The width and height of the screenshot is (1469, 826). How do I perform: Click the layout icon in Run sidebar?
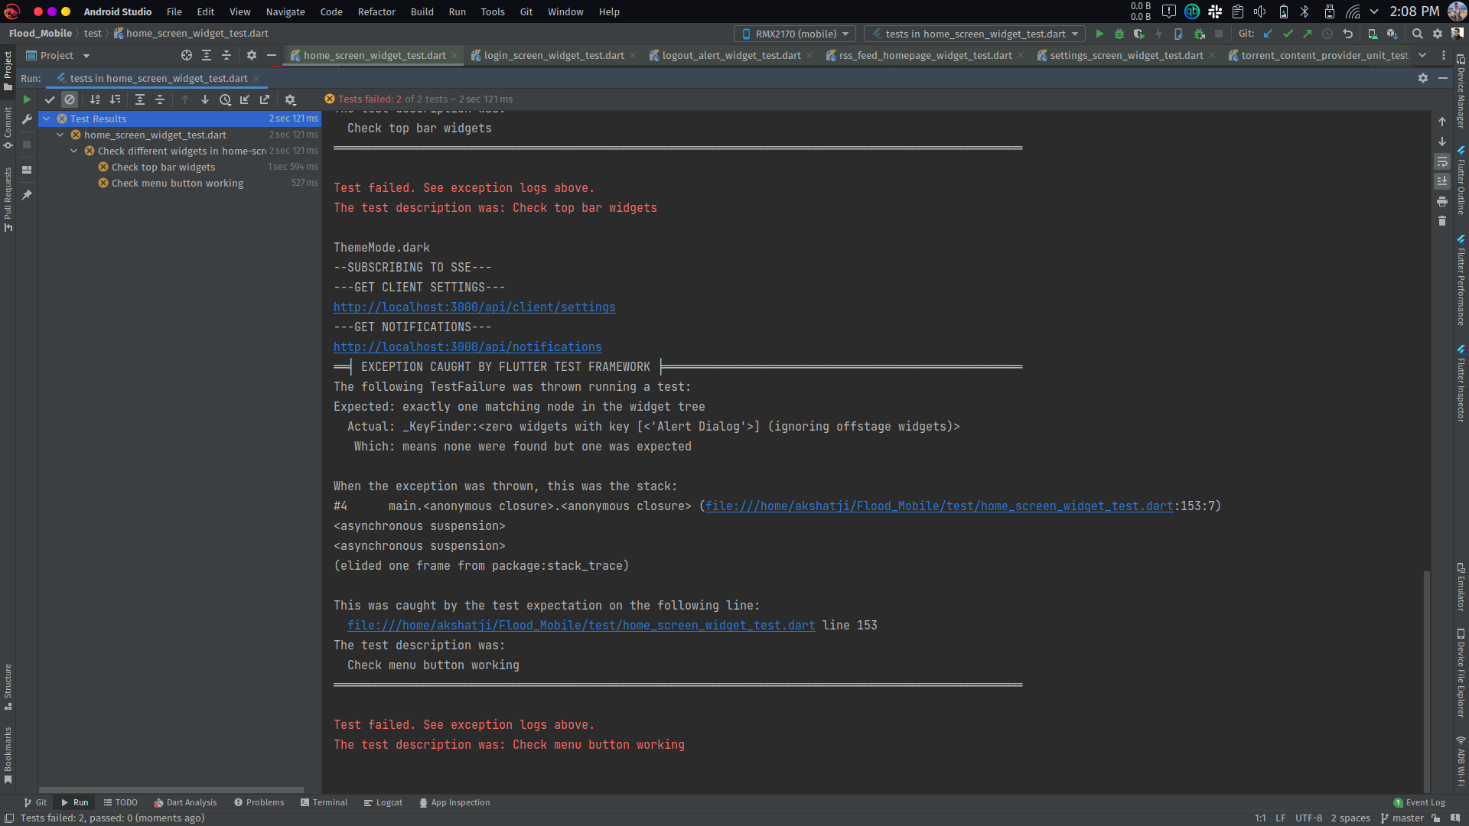(27, 170)
